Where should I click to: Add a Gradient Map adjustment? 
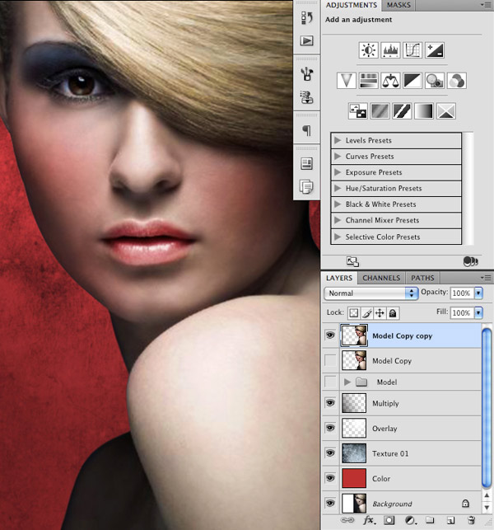[x=424, y=110]
